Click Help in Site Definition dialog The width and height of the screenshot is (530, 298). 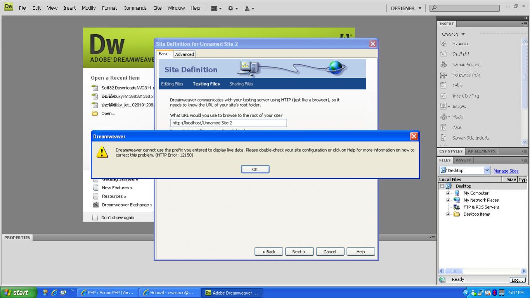360,251
